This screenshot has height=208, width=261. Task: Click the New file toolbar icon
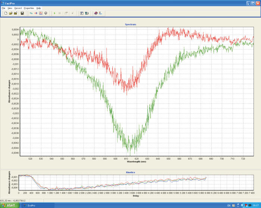coord(6,13)
